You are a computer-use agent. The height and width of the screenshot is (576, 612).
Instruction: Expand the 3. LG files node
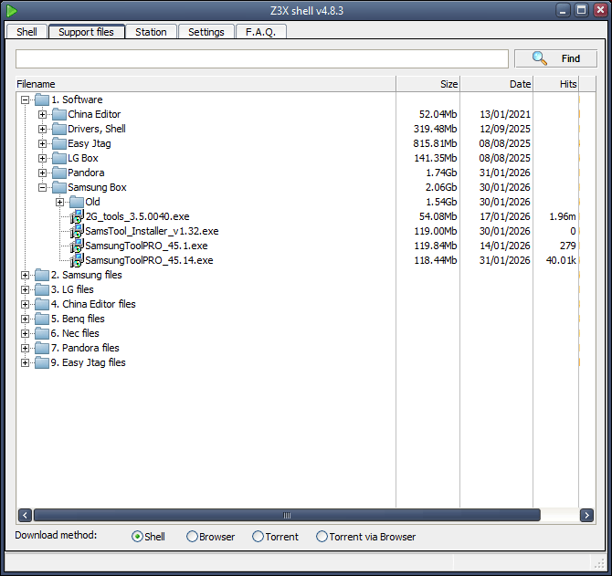[25, 289]
